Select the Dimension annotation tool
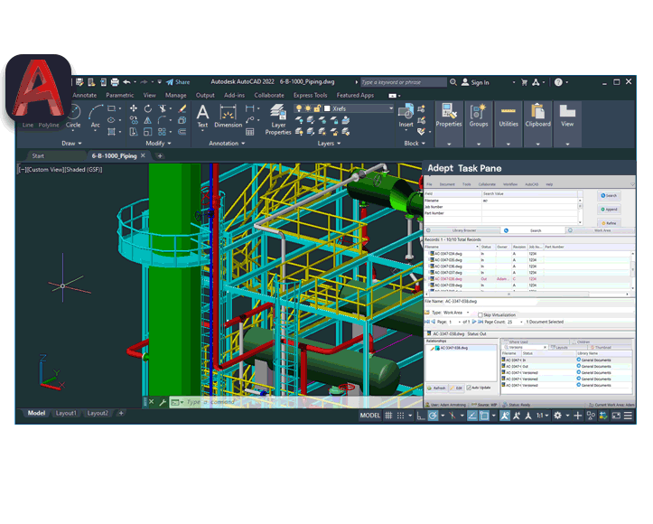This screenshot has width=653, height=524. point(228,117)
